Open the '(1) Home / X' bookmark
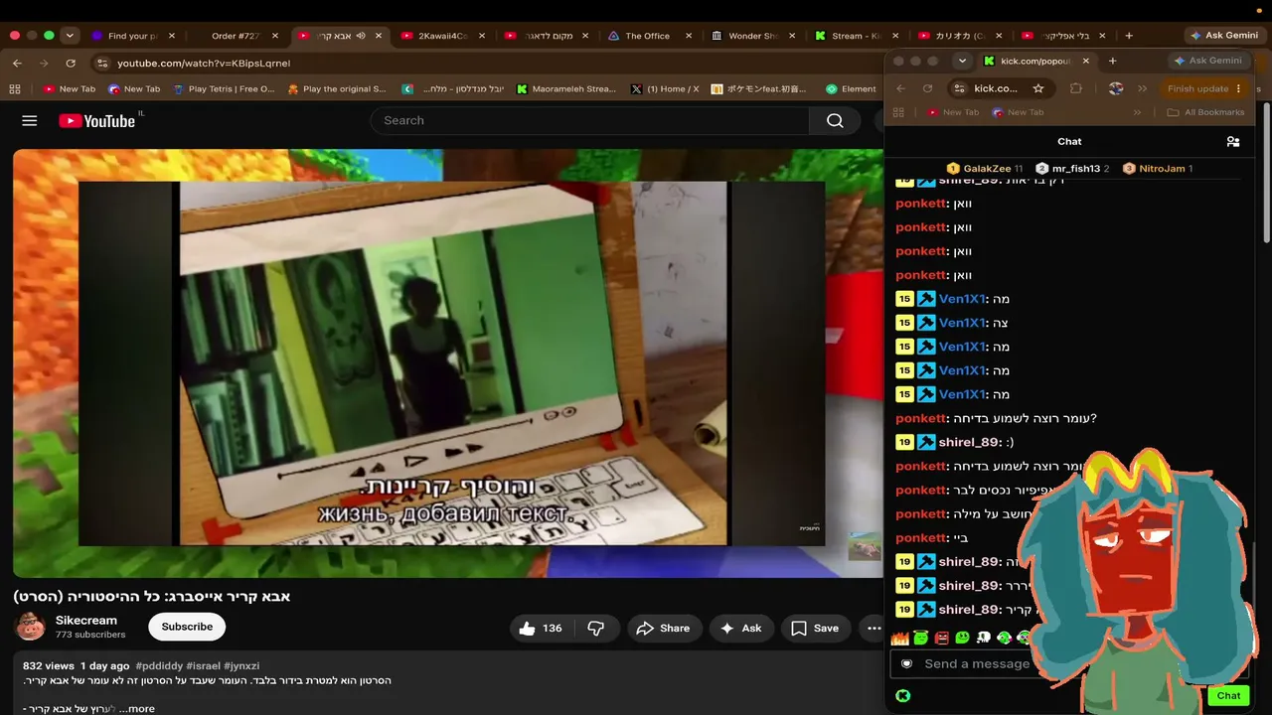The width and height of the screenshot is (1272, 715). click(665, 88)
